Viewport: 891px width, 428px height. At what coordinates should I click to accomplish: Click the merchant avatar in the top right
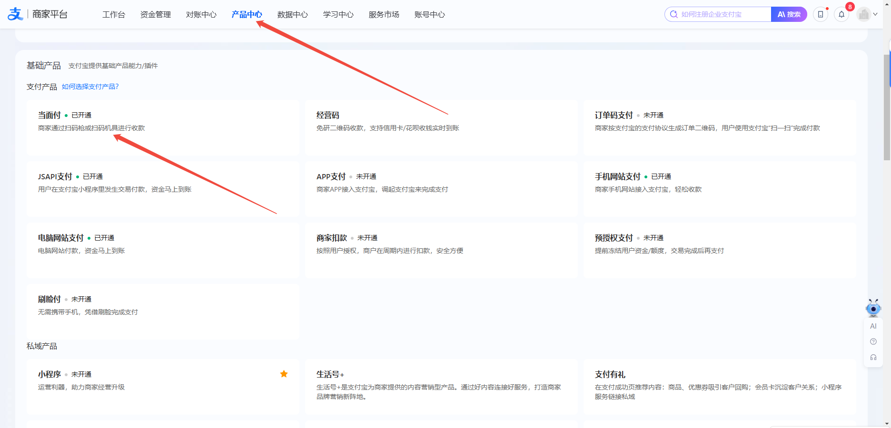pyautogui.click(x=863, y=14)
